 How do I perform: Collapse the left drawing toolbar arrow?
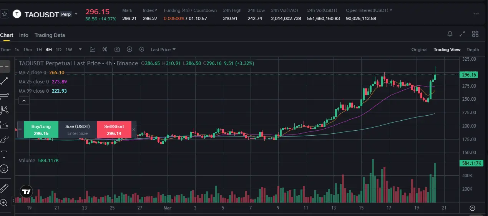13,201
